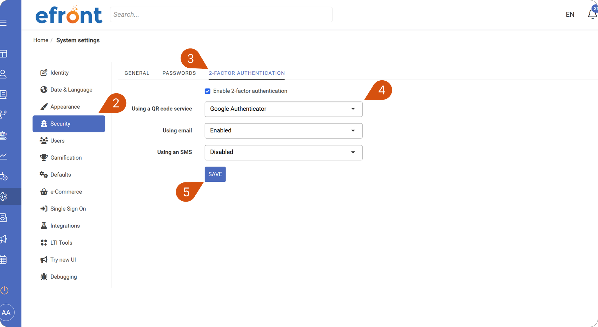Click the megaphone icon in left sidebar
598x327 pixels.
4,239
